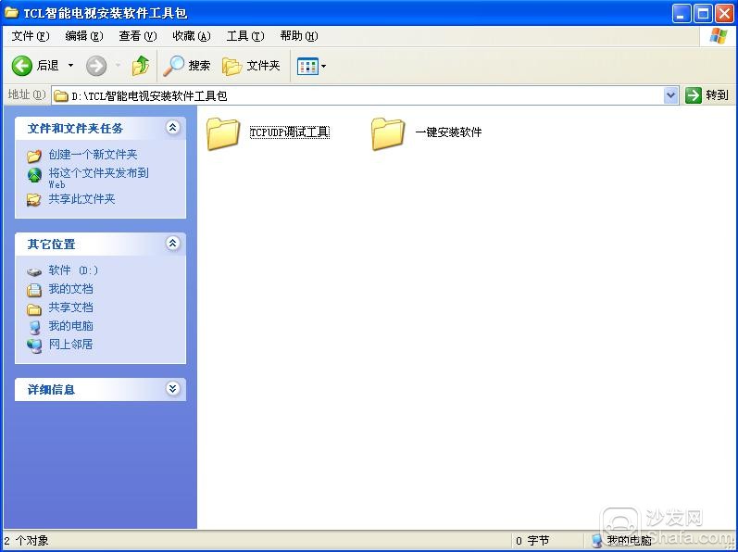Open the 文件 (File) menu
738x552 pixels.
point(30,36)
